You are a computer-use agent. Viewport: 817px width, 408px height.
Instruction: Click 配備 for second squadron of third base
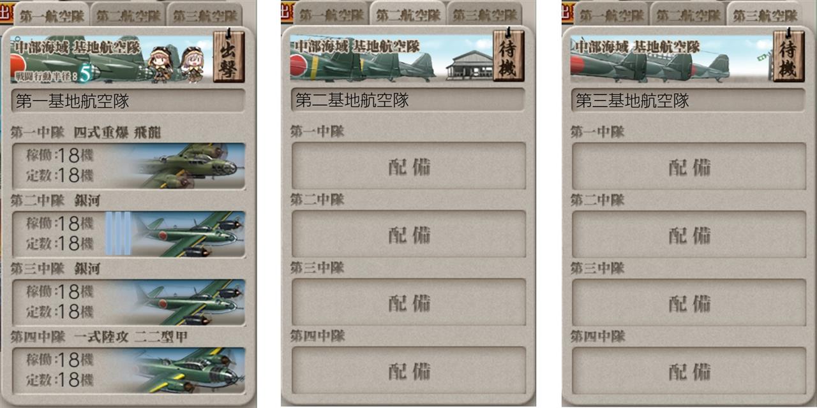[689, 234]
